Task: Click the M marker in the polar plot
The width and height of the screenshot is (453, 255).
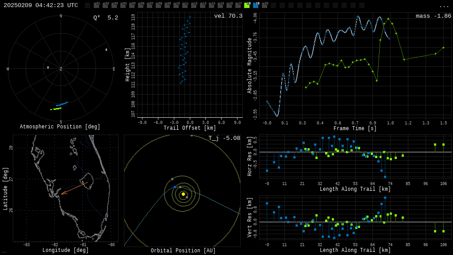Action: coord(48,68)
